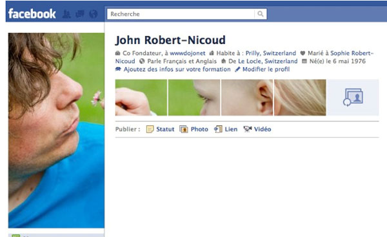This screenshot has height=237, width=387.
Task: Open the ear close-up photo thumbnail
Action: [x=247, y=98]
